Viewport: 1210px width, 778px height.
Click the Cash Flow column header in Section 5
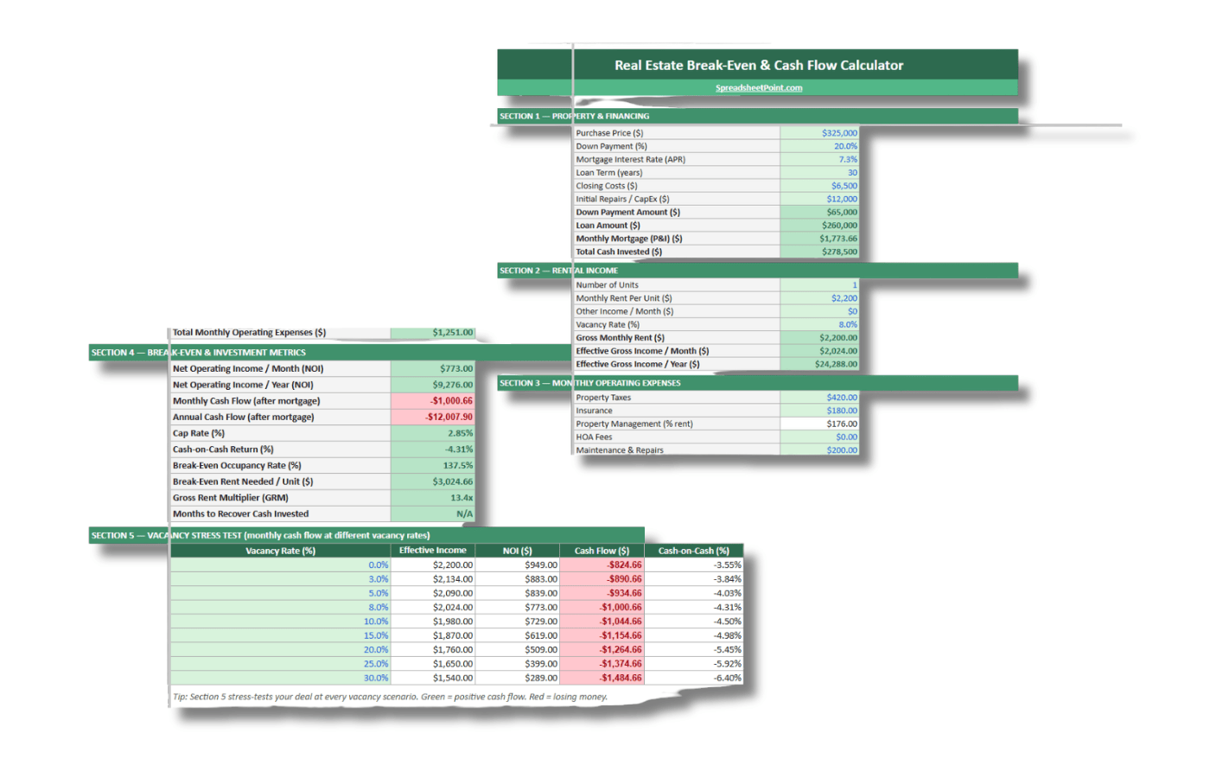[x=602, y=550]
